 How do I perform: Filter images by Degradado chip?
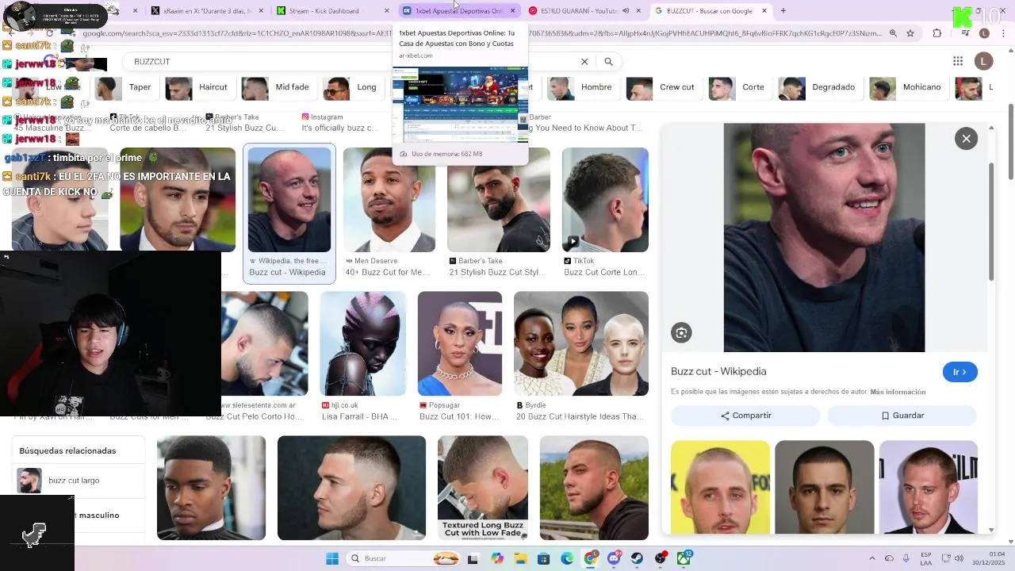point(819,88)
